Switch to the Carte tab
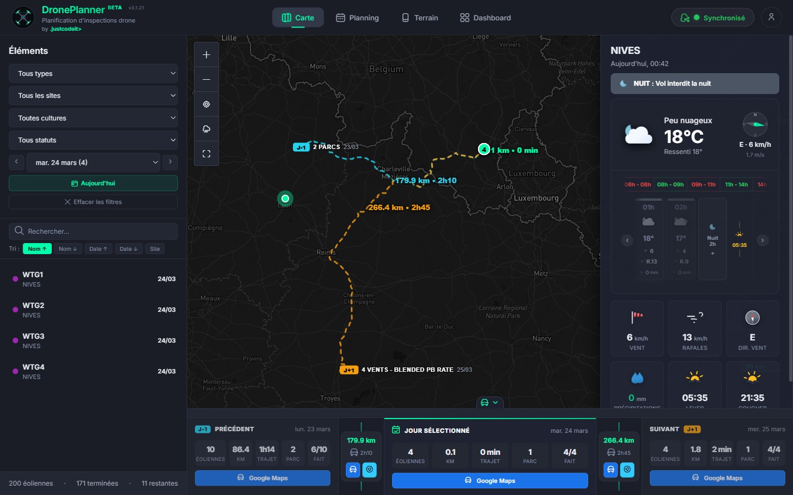 point(298,18)
